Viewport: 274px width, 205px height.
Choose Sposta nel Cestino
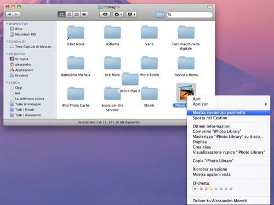pos(229,118)
